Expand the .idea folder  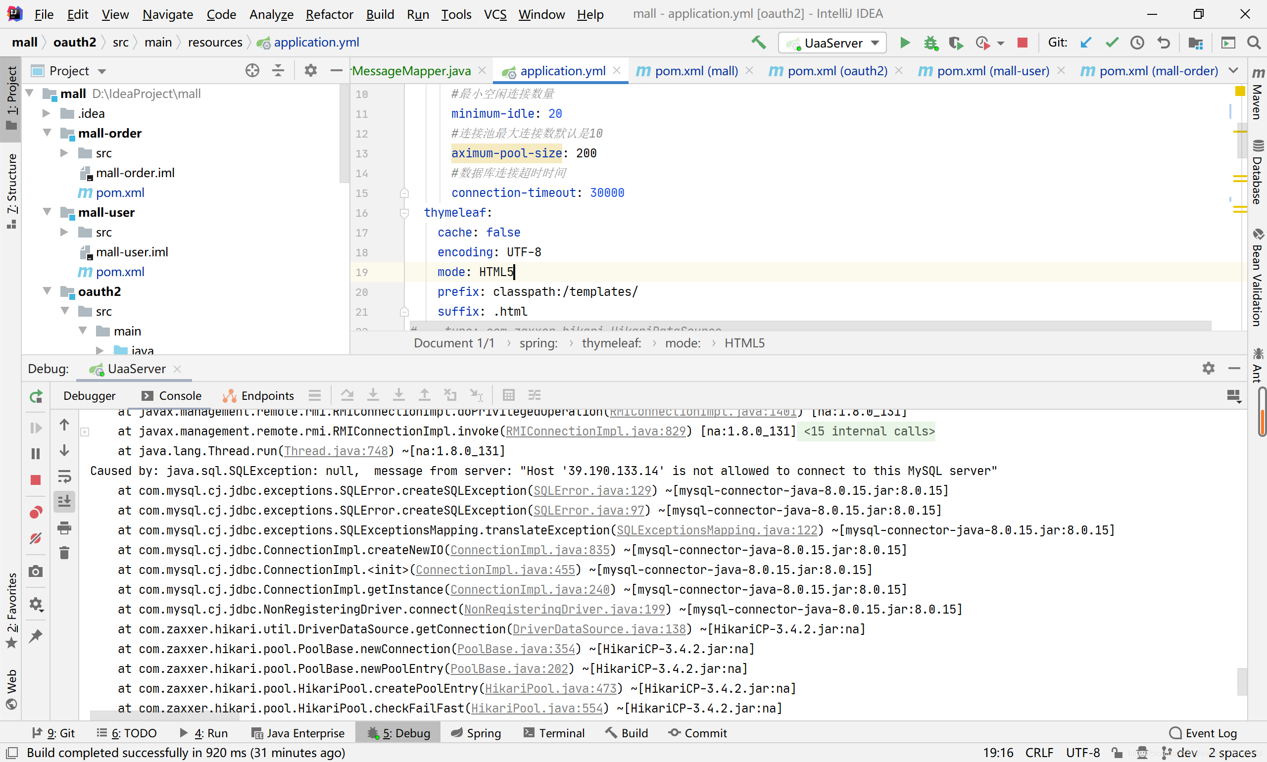(46, 113)
